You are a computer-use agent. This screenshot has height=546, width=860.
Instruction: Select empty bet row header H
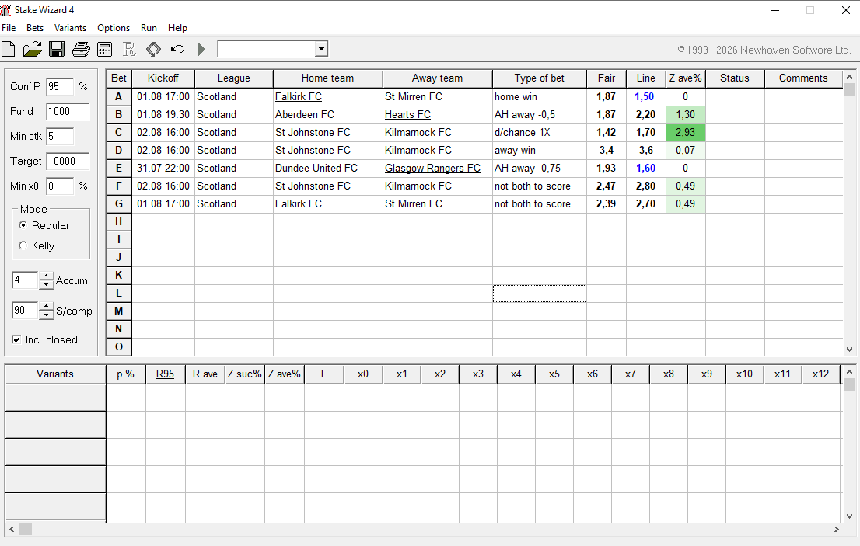click(x=118, y=222)
